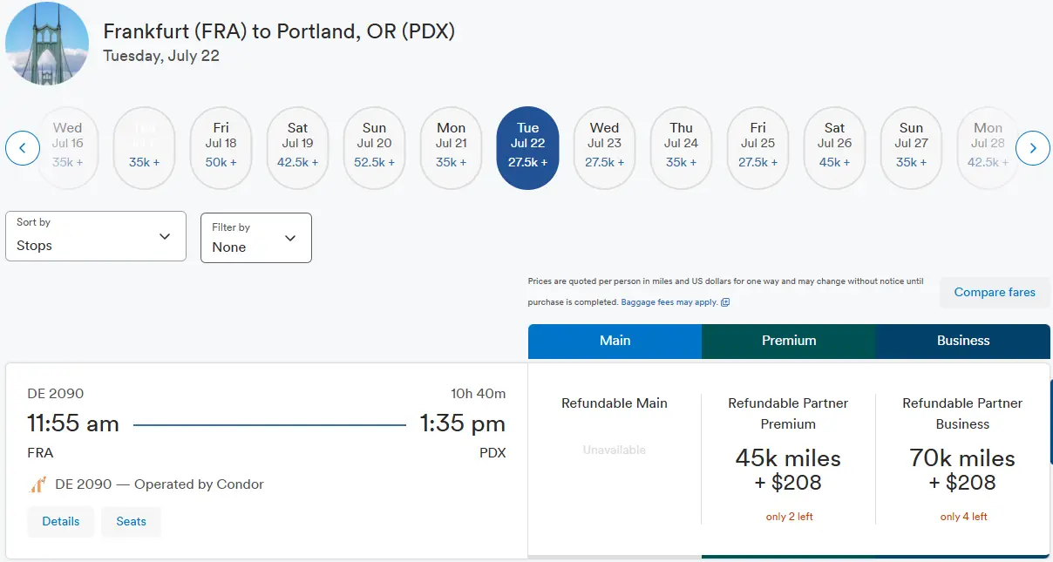Image resolution: width=1053 pixels, height=562 pixels.
Task: Pick Sun Jul 27 35k+ date
Action: [x=912, y=148]
